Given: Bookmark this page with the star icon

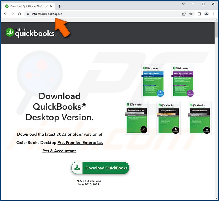Looking at the screenshot, I should point(191,14).
